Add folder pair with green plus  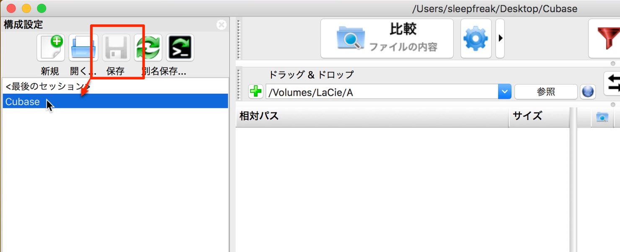(256, 92)
